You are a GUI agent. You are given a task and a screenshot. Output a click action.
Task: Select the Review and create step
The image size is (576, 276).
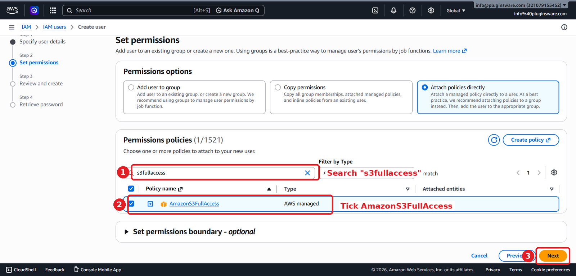tap(41, 83)
